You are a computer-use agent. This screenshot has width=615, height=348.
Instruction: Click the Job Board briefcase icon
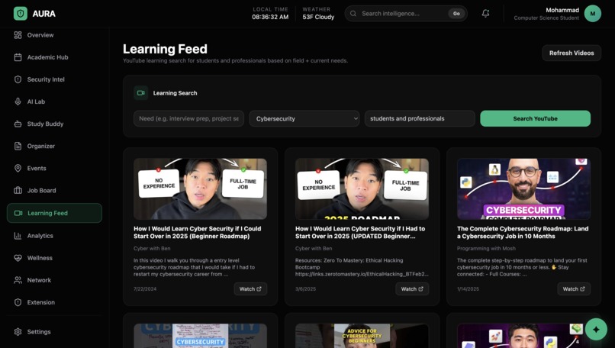coord(18,190)
